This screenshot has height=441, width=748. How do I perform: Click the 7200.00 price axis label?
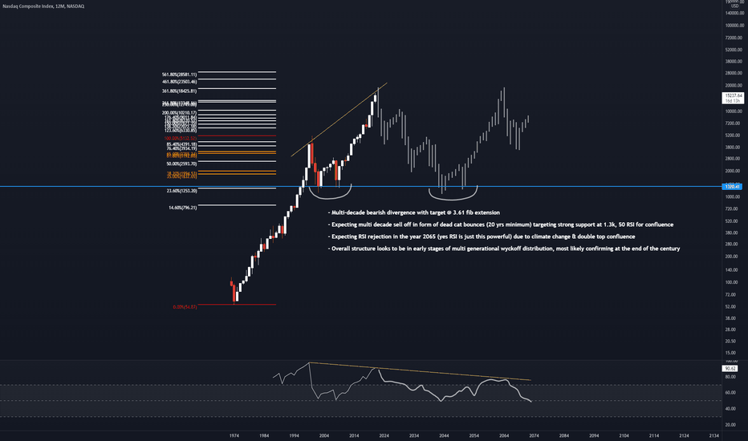734,123
